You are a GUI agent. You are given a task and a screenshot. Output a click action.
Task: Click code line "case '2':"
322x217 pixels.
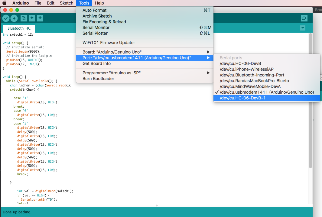21,124
